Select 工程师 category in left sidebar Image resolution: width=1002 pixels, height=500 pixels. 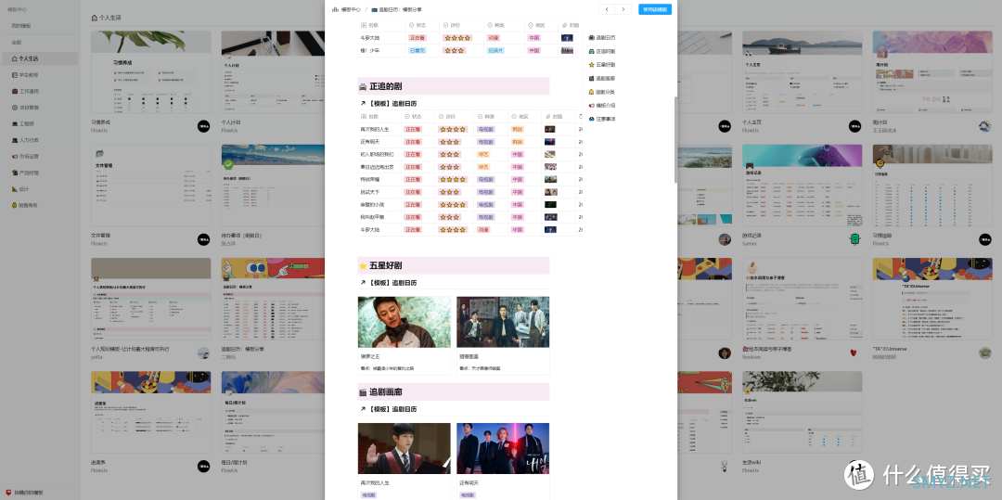39,124
